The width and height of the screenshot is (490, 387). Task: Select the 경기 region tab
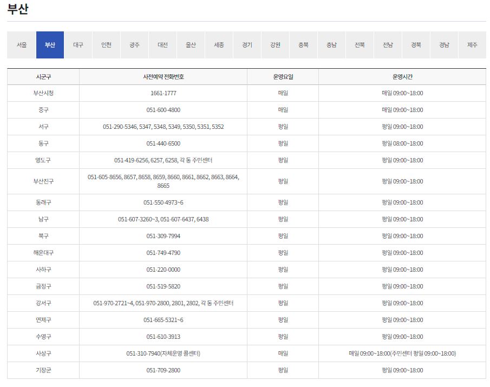coord(246,45)
